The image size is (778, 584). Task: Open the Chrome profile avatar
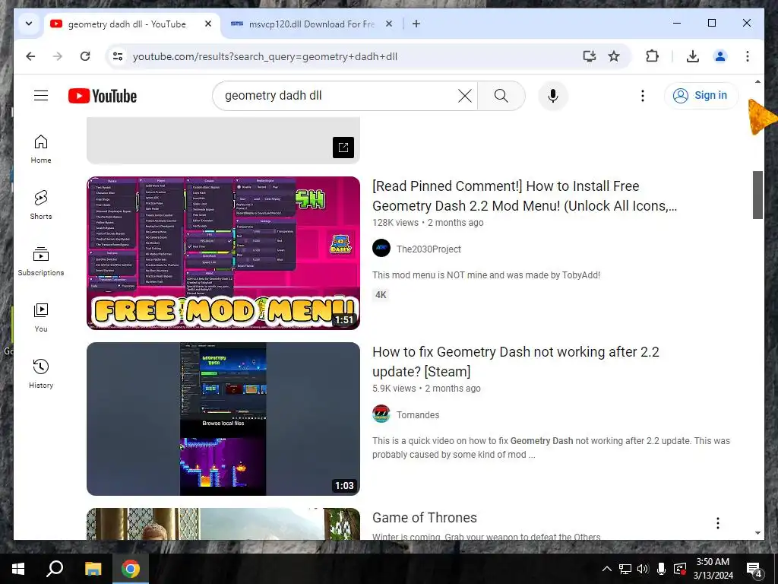pyautogui.click(x=720, y=56)
